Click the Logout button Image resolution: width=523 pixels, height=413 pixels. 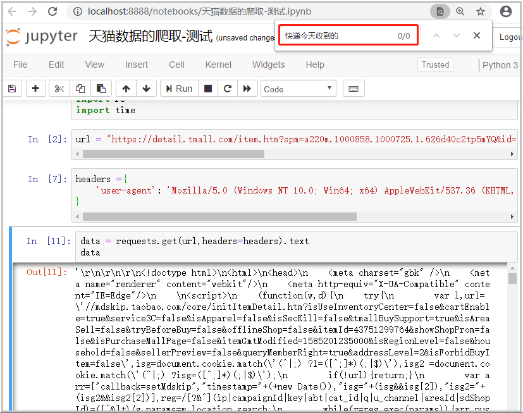click(509, 37)
